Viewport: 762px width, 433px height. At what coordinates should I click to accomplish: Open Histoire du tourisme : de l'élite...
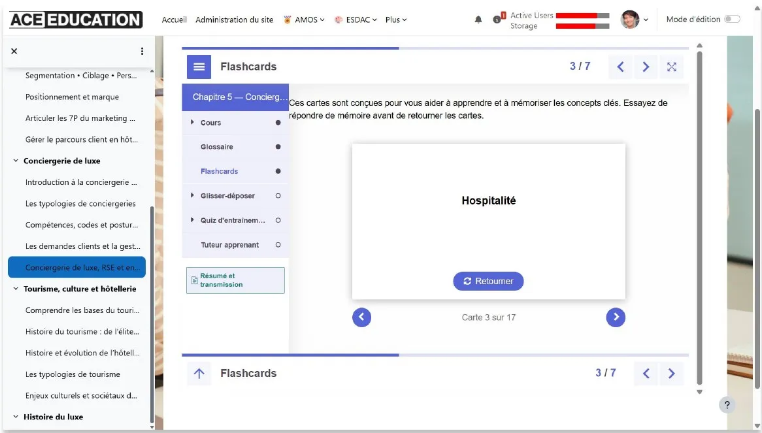coord(82,332)
